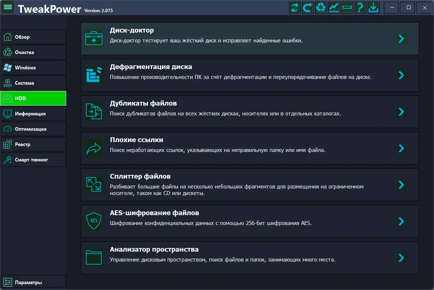The height and width of the screenshot is (290, 434).
Task: Click the curved redo arrow toolbar icon
Action: click(x=308, y=8)
